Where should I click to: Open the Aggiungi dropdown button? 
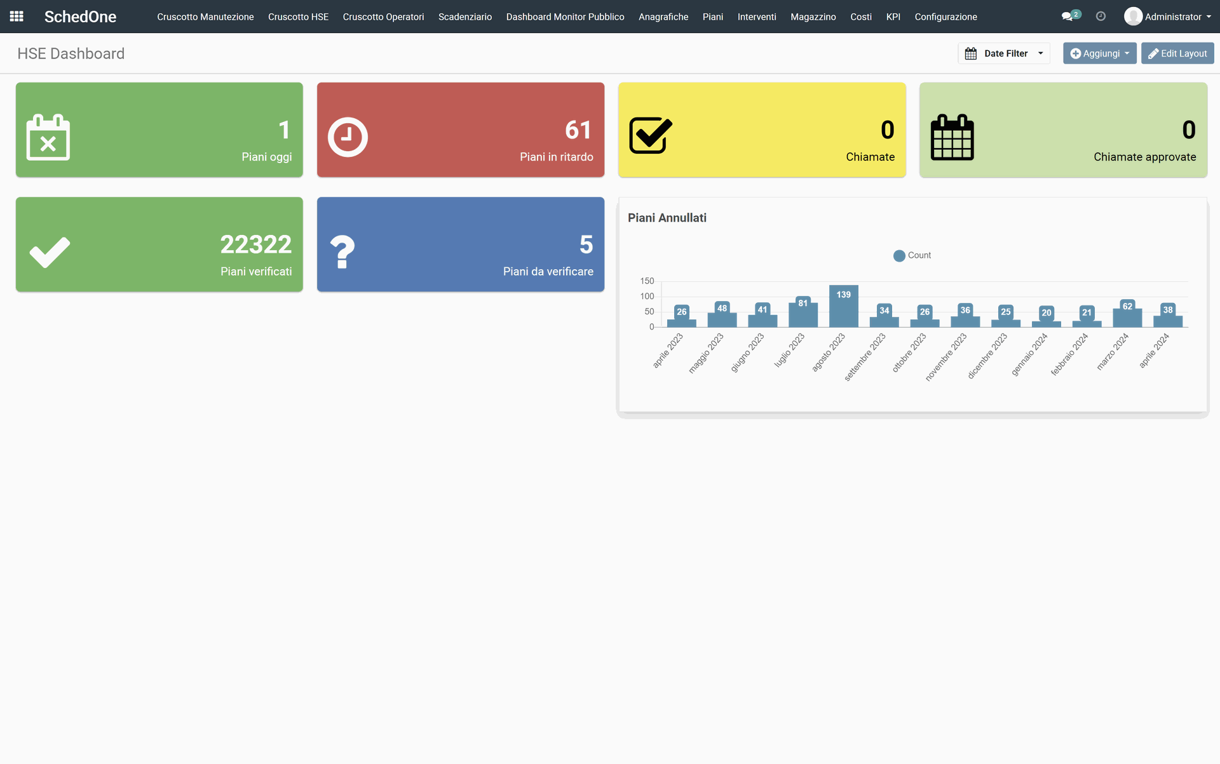pyautogui.click(x=1099, y=53)
